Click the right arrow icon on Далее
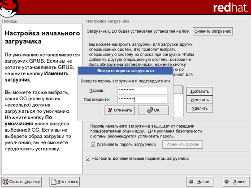 click(227, 182)
